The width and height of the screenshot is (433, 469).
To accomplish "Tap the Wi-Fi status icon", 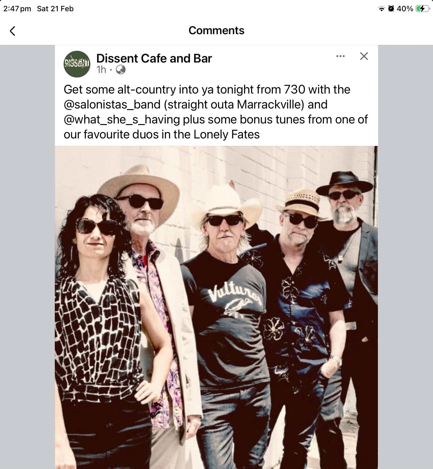I will pos(382,9).
